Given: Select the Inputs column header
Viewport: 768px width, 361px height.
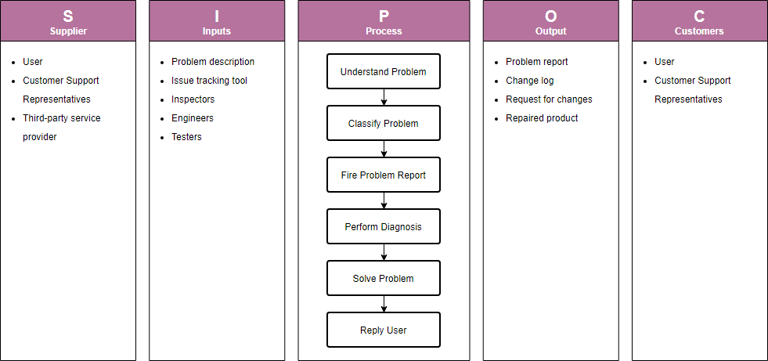Looking at the screenshot, I should coord(217,21).
